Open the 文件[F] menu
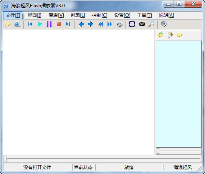 pyautogui.click(x=13, y=15)
